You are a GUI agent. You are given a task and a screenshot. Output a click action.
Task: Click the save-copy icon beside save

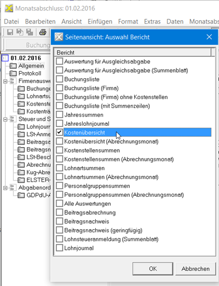(x=20, y=32)
